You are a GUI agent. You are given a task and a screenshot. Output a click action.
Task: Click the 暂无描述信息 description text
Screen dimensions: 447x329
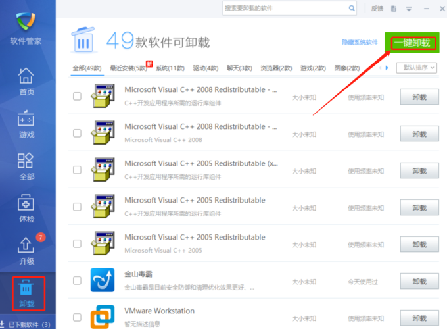pos(142,324)
